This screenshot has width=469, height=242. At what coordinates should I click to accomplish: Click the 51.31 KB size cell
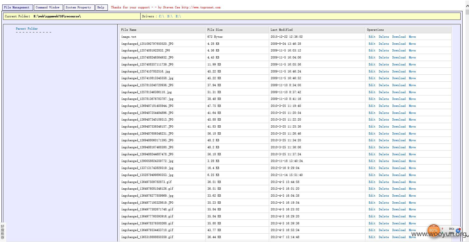click(214, 92)
